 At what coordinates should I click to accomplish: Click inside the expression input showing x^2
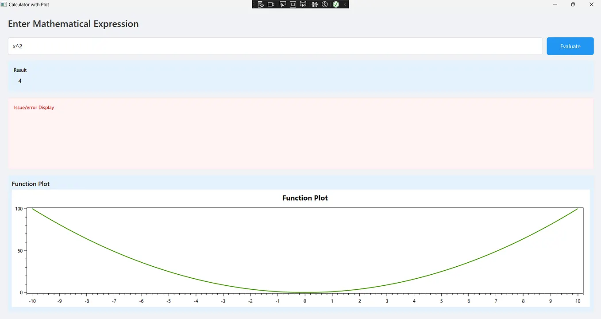point(177,46)
